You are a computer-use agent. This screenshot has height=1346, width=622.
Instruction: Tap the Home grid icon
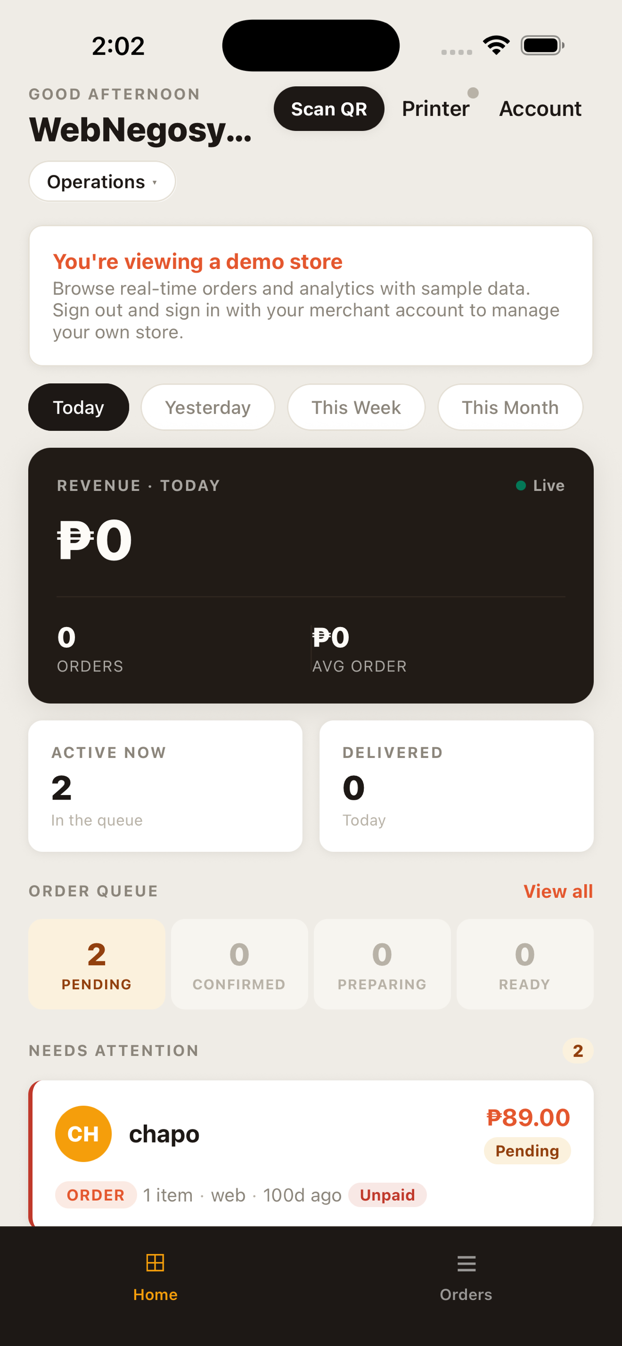click(x=155, y=1262)
